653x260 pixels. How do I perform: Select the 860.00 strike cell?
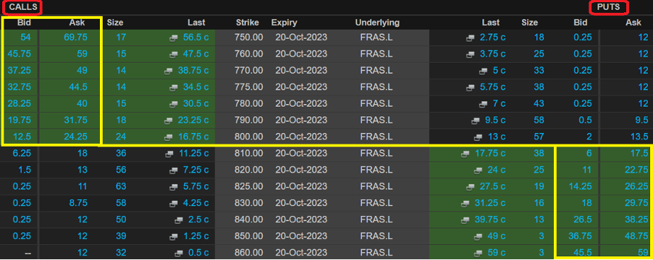coord(248,253)
